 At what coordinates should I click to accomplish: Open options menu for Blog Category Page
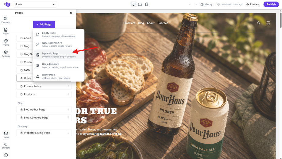click(68, 118)
